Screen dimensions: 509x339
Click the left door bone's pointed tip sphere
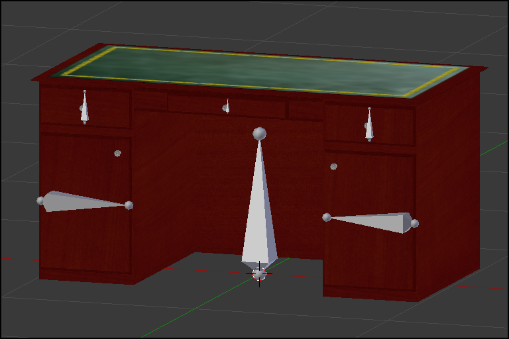pos(129,205)
